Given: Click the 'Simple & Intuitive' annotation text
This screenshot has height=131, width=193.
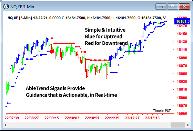Looking at the screenshot, I should tap(105, 30).
